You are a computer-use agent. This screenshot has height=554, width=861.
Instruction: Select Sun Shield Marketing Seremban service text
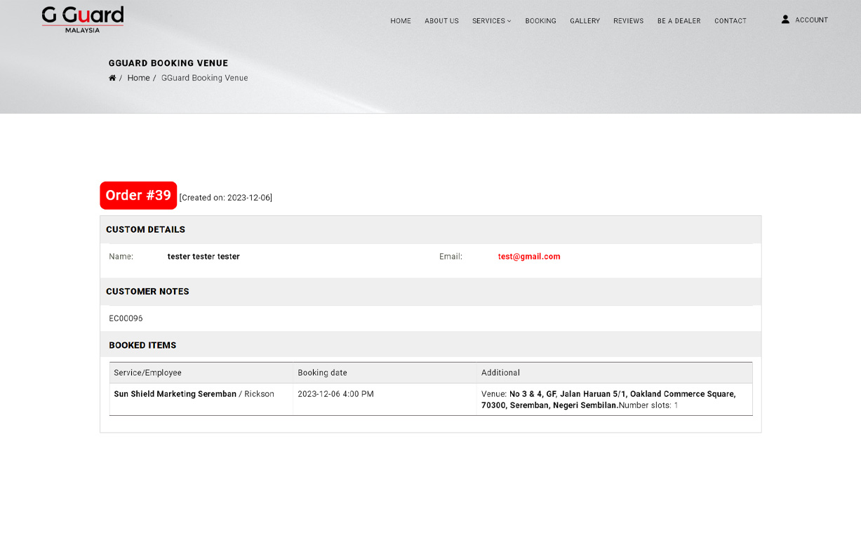(175, 394)
